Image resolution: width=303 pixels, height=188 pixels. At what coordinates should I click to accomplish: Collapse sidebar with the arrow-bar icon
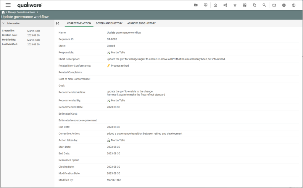click(58, 23)
